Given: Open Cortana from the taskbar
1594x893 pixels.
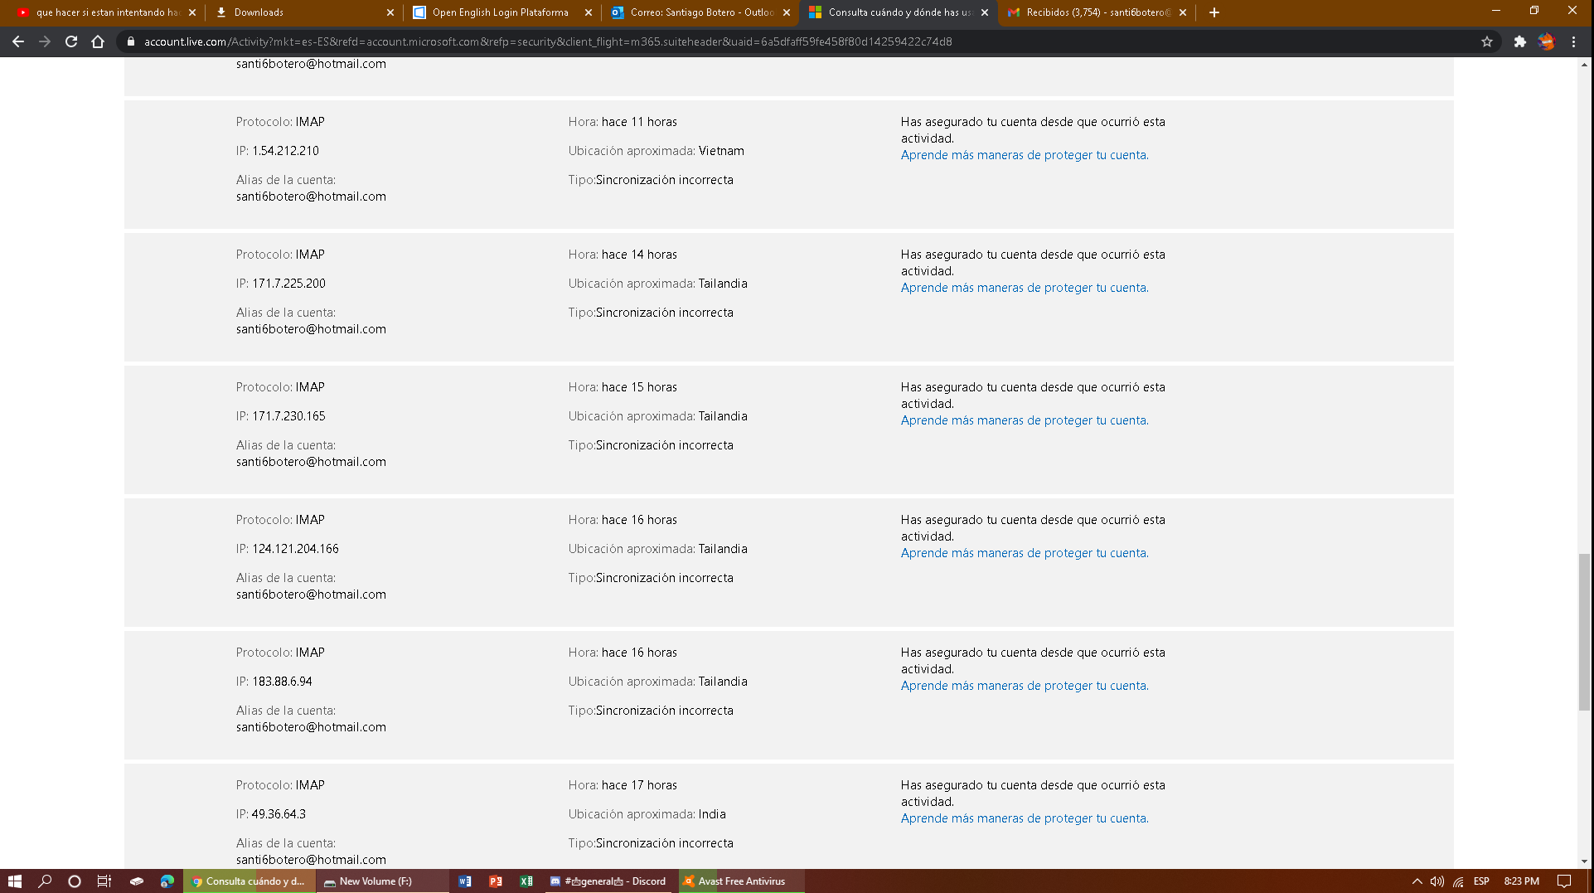Looking at the screenshot, I should coord(75,881).
